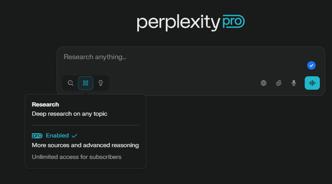Screen dimensions: 332x184
Task: Select the Research mode icon
Action: click(86, 83)
